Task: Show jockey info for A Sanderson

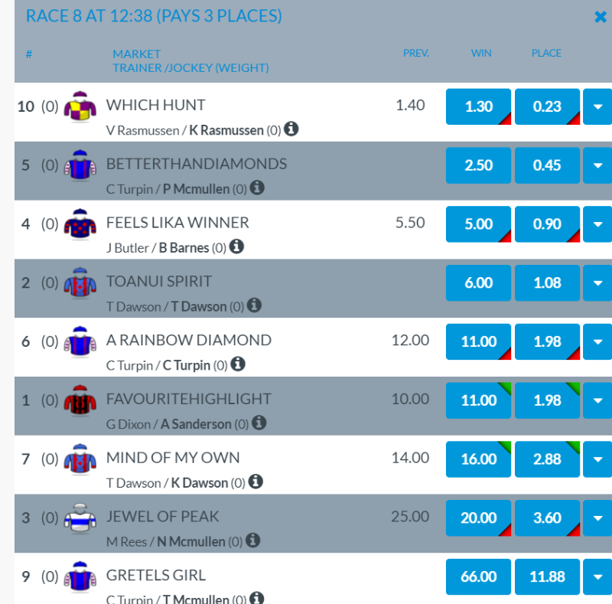Action: (259, 423)
